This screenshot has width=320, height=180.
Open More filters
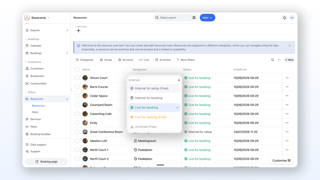pos(186,60)
